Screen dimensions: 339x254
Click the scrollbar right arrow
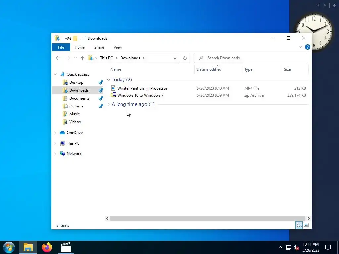[x=308, y=218]
